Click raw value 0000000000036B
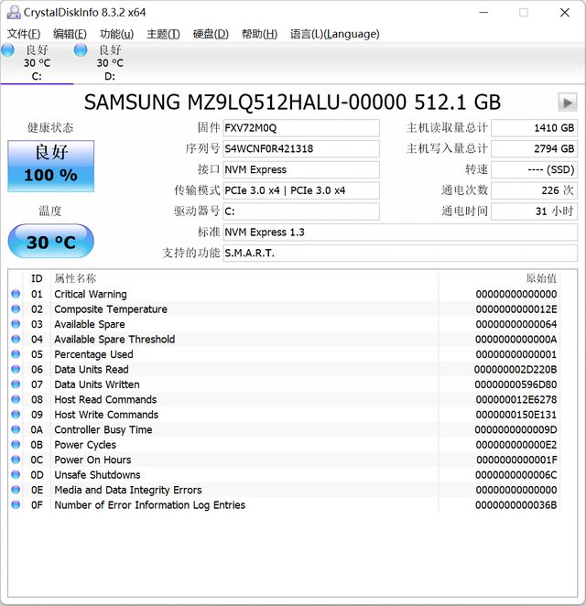The image size is (586, 606). [x=515, y=505]
